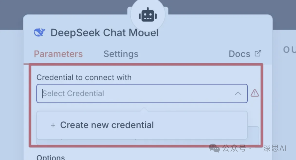Viewport: 296px width, 160px height.
Task: Click the dark backdrop above the panel
Action: coord(69,7)
